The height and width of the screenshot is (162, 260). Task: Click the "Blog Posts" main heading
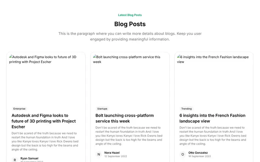(x=130, y=24)
